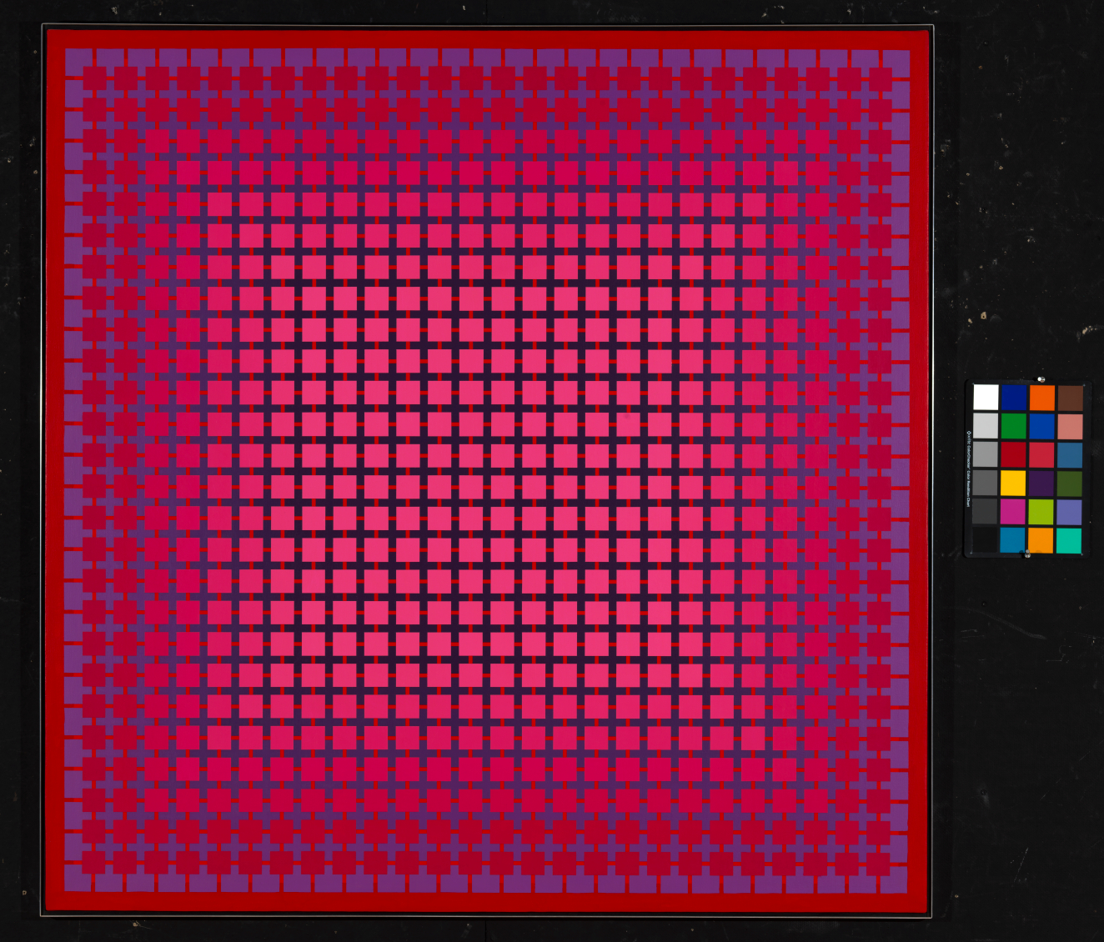Click the lime green swatch on the chart
The image size is (1104, 942).
point(1041,512)
